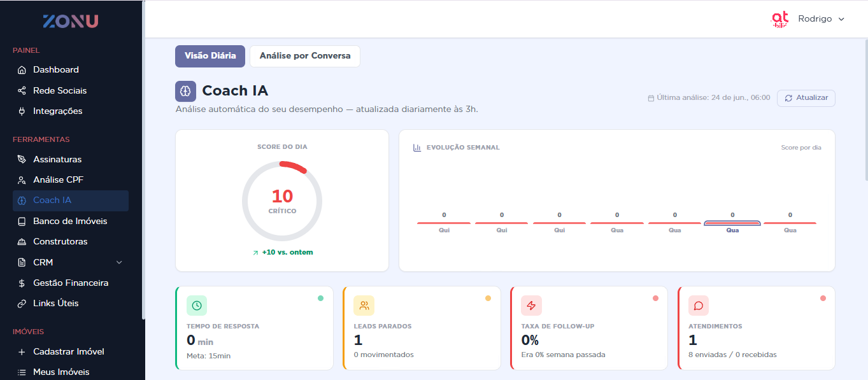Click the Tempo de Resposta clock icon
The height and width of the screenshot is (380, 868).
[197, 306]
